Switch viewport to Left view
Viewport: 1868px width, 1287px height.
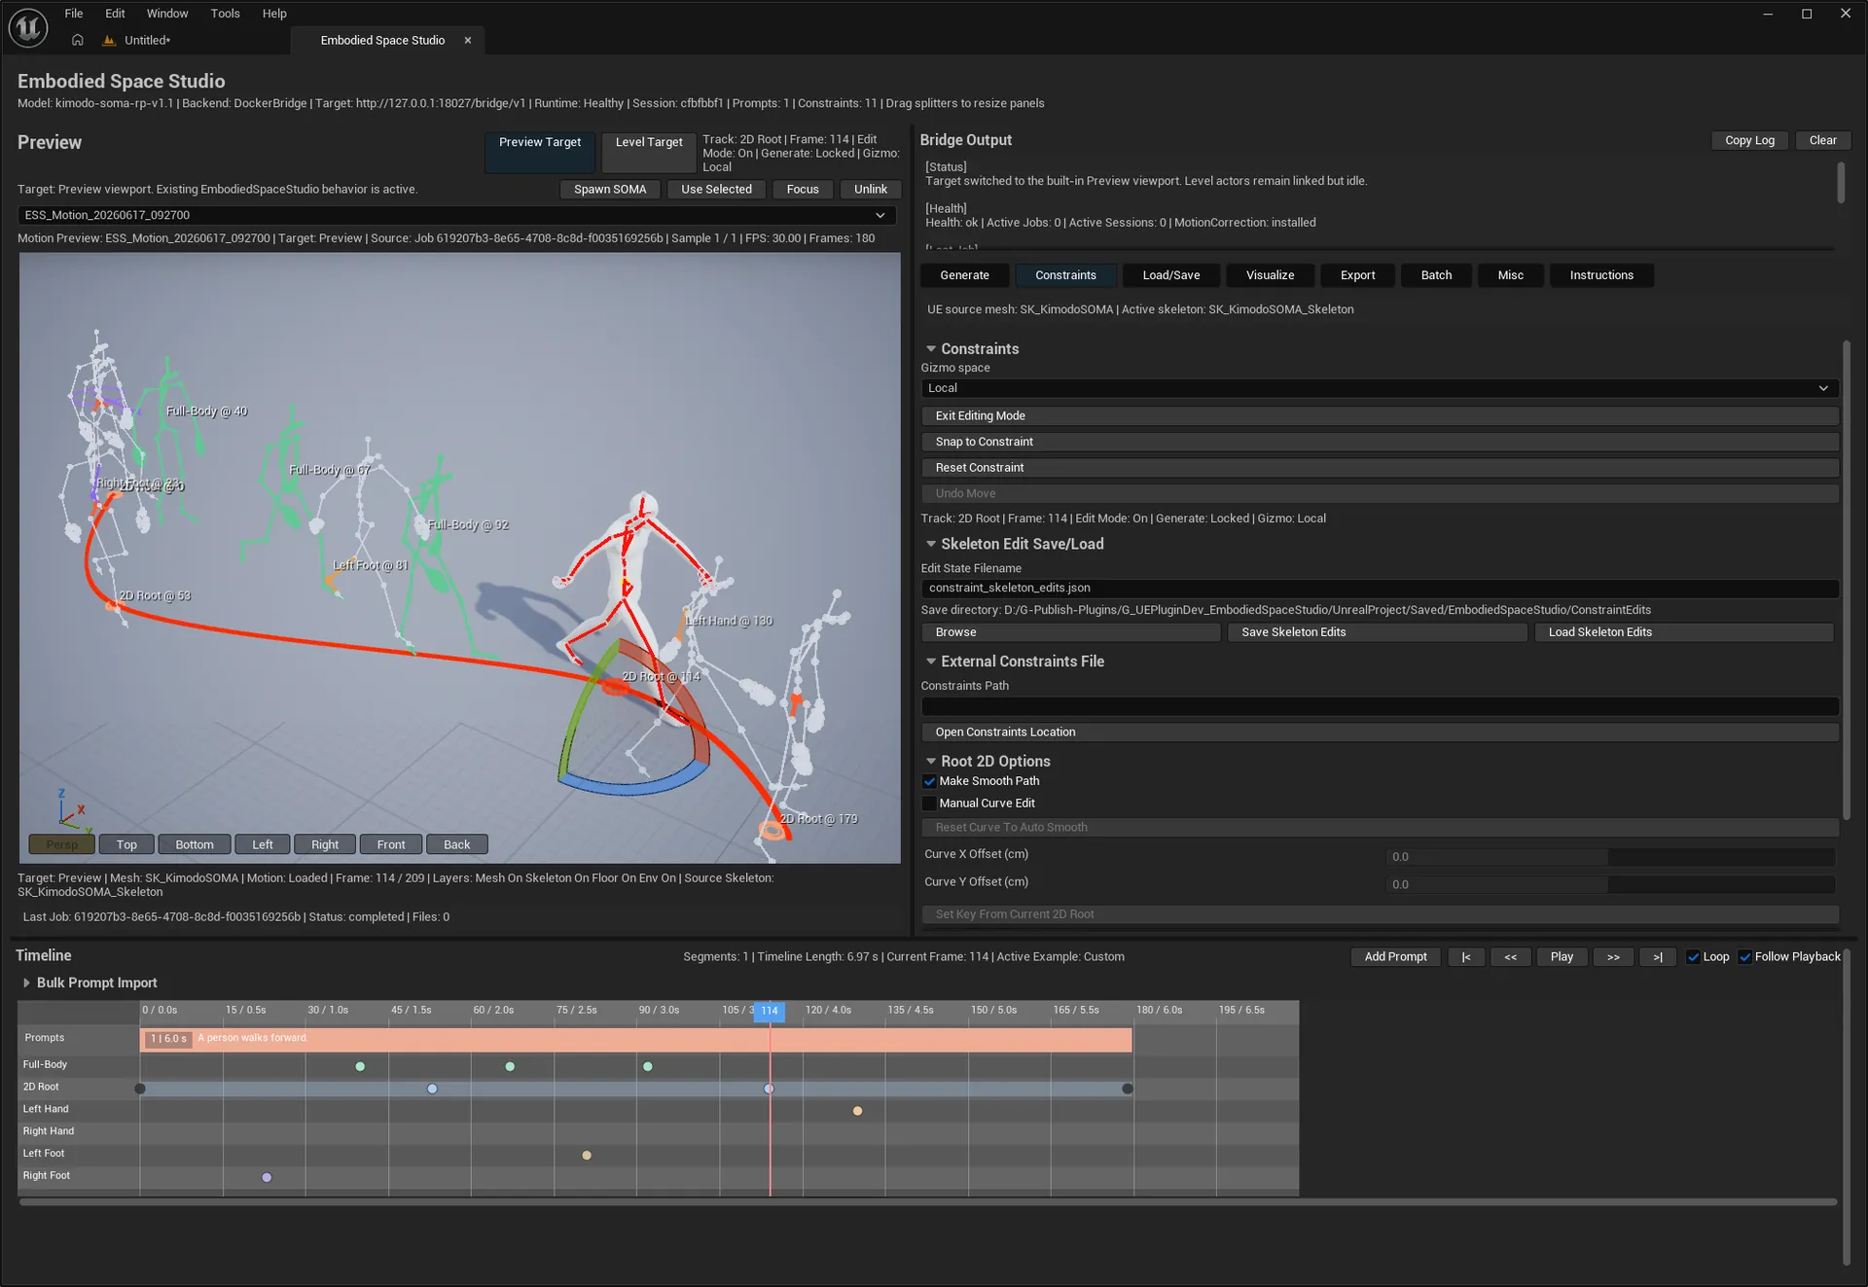click(263, 844)
